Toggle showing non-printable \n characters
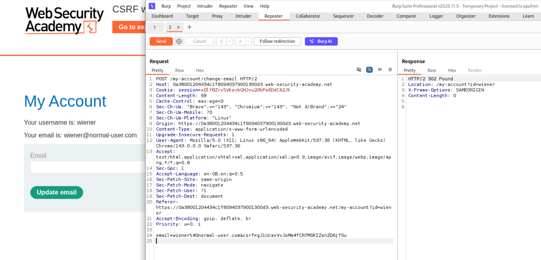541x260 pixels. 380,70
